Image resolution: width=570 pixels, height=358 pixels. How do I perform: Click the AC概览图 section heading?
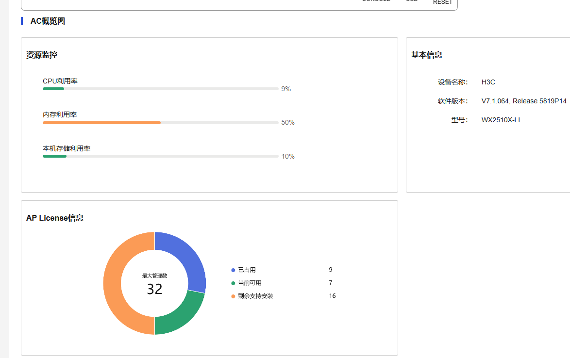click(x=48, y=21)
